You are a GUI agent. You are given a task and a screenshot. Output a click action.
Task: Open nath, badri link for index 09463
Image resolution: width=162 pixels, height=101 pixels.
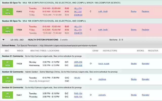(103, 11)
